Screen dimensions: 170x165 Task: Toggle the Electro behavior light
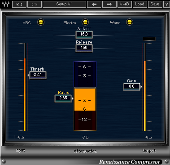tap(85, 22)
